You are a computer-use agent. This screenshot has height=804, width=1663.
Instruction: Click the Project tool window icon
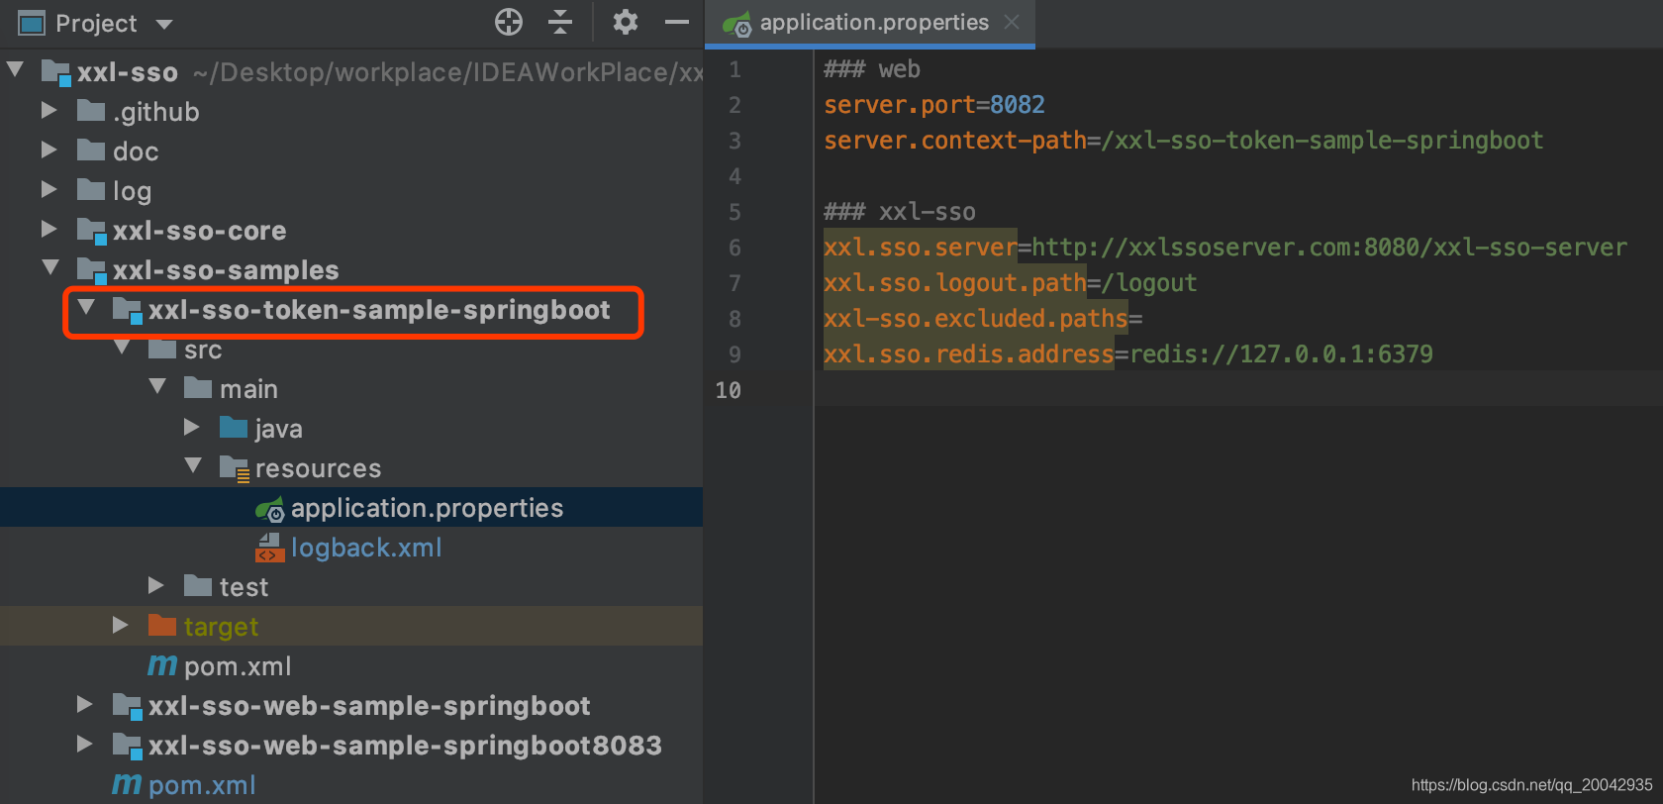pos(32,23)
